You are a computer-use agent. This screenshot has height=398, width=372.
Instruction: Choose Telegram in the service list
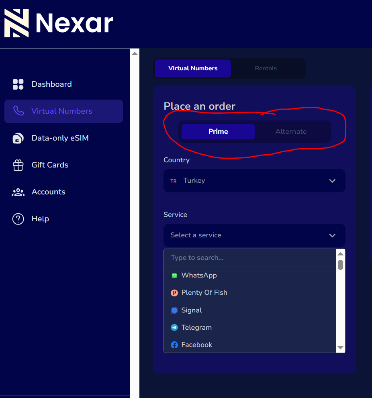[196, 328]
